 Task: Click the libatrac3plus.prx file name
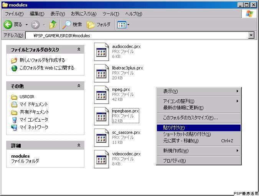(x=127, y=68)
